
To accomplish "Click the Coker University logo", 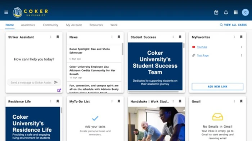I will [x=30, y=12].
